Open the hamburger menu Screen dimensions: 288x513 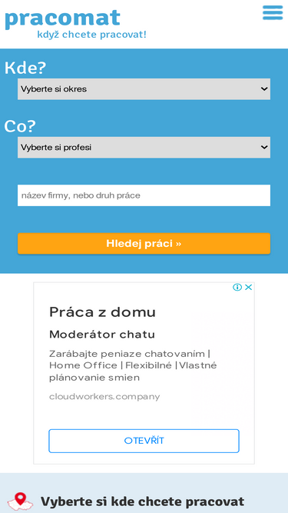pos(273,13)
